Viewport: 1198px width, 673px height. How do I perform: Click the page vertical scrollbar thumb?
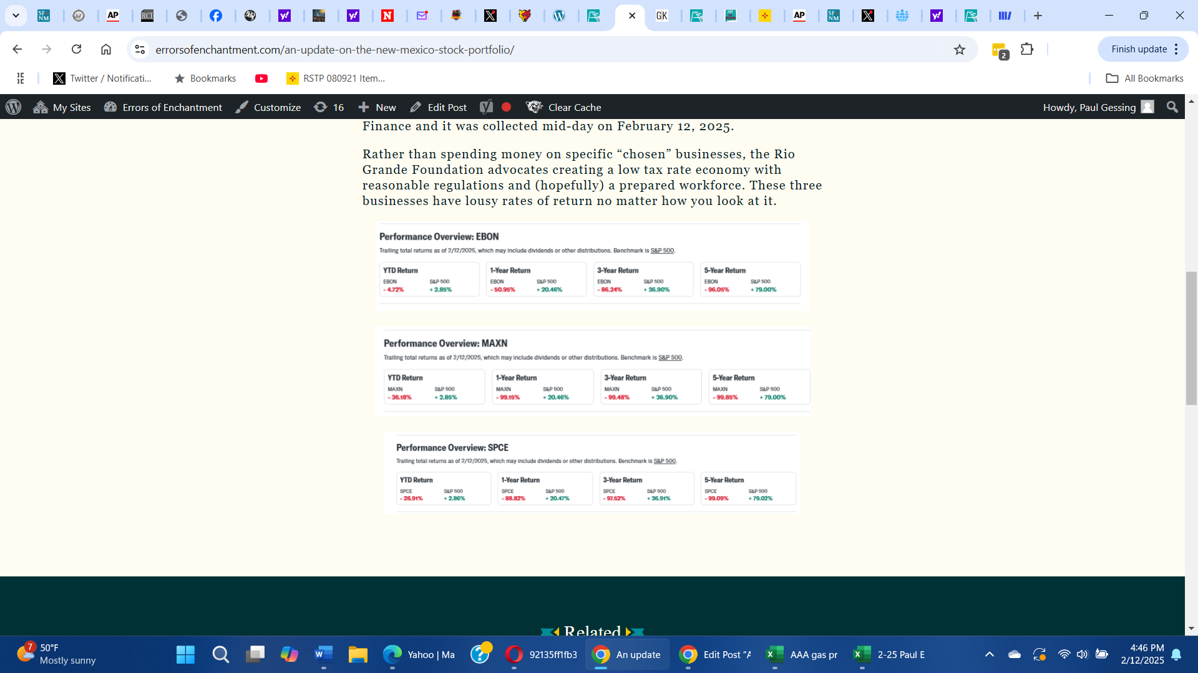pos(1191,338)
